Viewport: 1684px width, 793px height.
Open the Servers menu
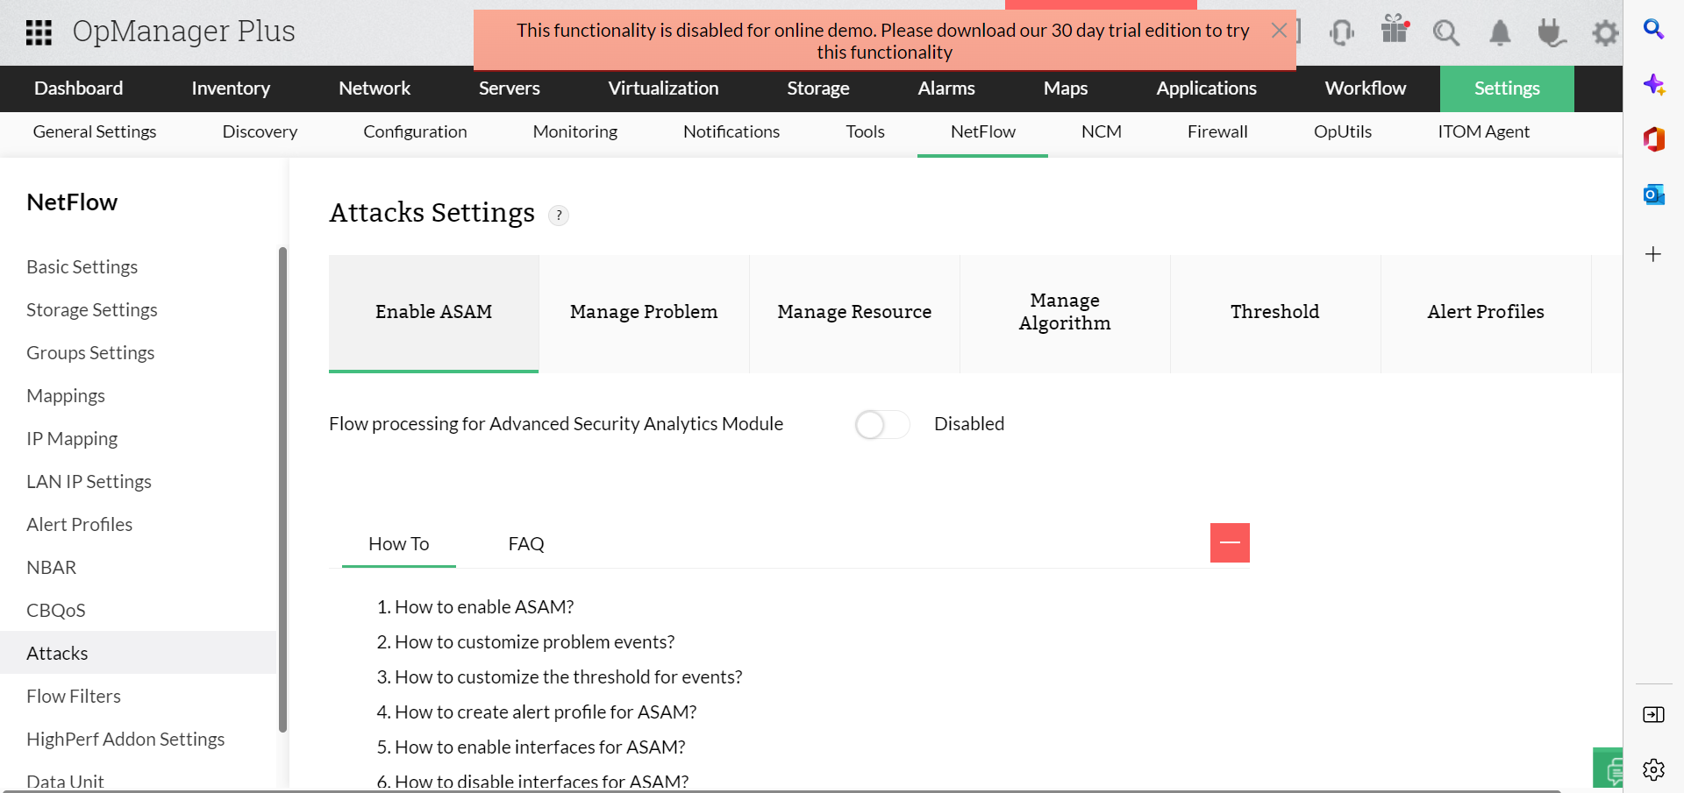pos(510,89)
